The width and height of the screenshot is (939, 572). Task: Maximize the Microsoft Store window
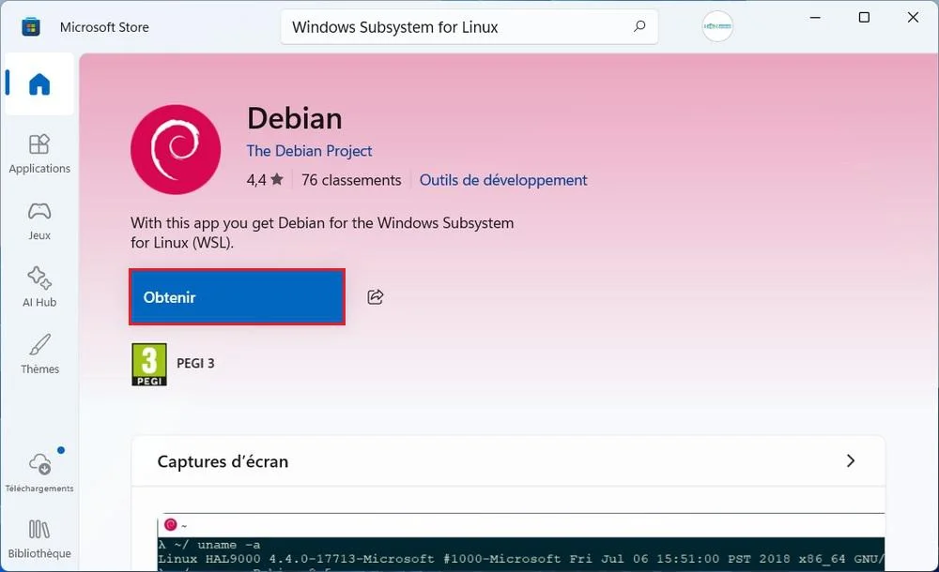(x=864, y=18)
